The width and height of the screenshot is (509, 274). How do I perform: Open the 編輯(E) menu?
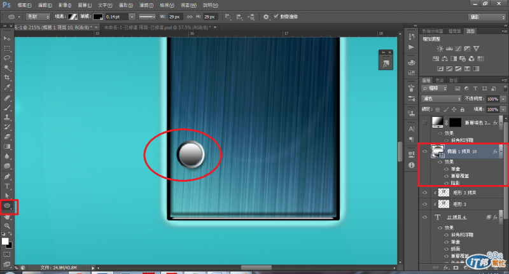tap(45, 5)
